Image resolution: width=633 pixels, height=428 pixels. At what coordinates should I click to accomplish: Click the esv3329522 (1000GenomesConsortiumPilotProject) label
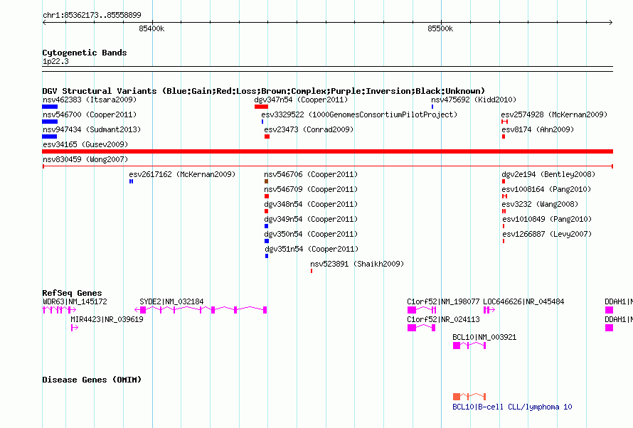pyautogui.click(x=359, y=114)
